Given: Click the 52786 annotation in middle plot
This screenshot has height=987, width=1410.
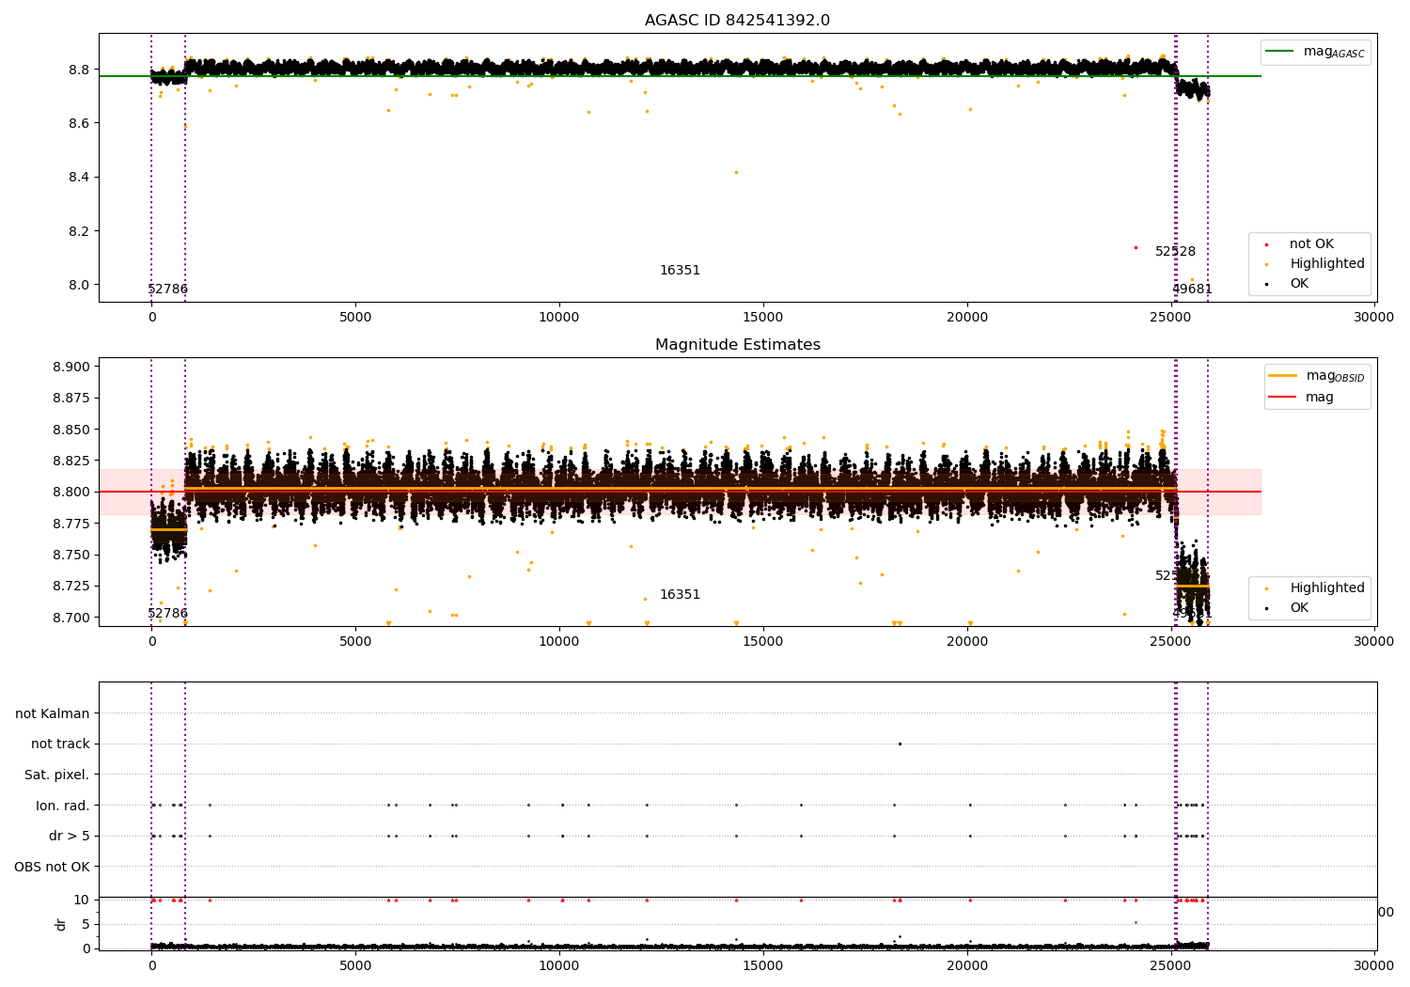Looking at the screenshot, I should click(x=167, y=614).
